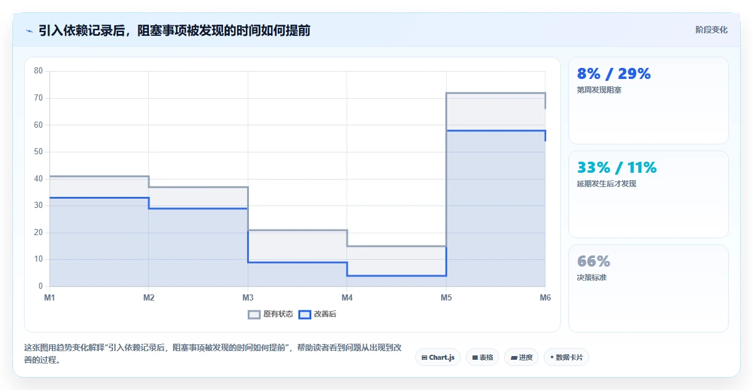Viewport: 753px width, 390px height.
Task: Click the 70 y-axis tick label
Action: click(38, 98)
